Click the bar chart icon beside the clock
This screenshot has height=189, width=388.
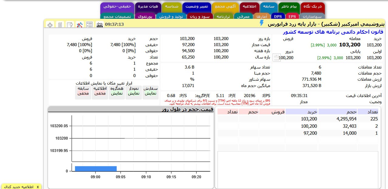pos(100,25)
